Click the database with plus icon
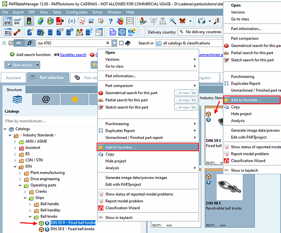 click(70, 32)
